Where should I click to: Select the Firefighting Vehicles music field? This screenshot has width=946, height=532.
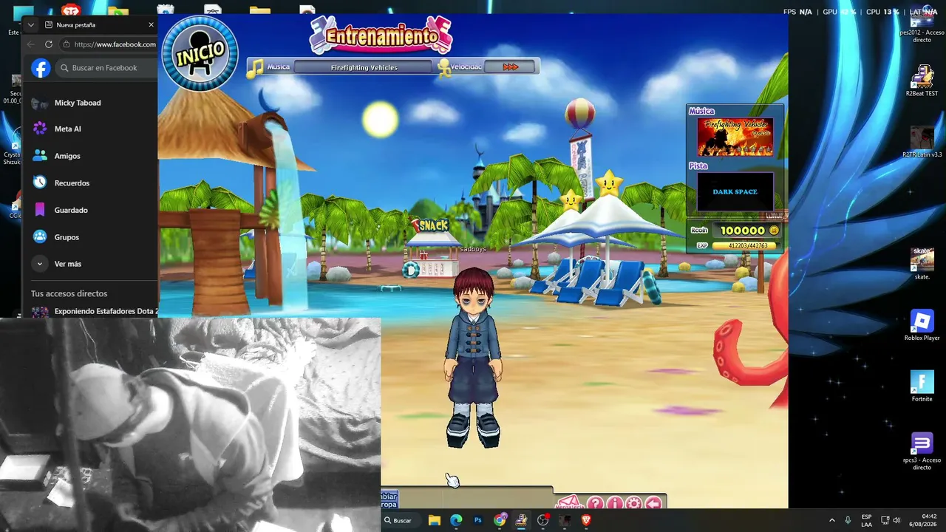364,67
